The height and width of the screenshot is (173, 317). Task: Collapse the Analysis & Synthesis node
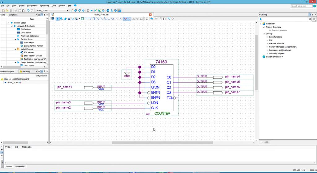pos(12,26)
